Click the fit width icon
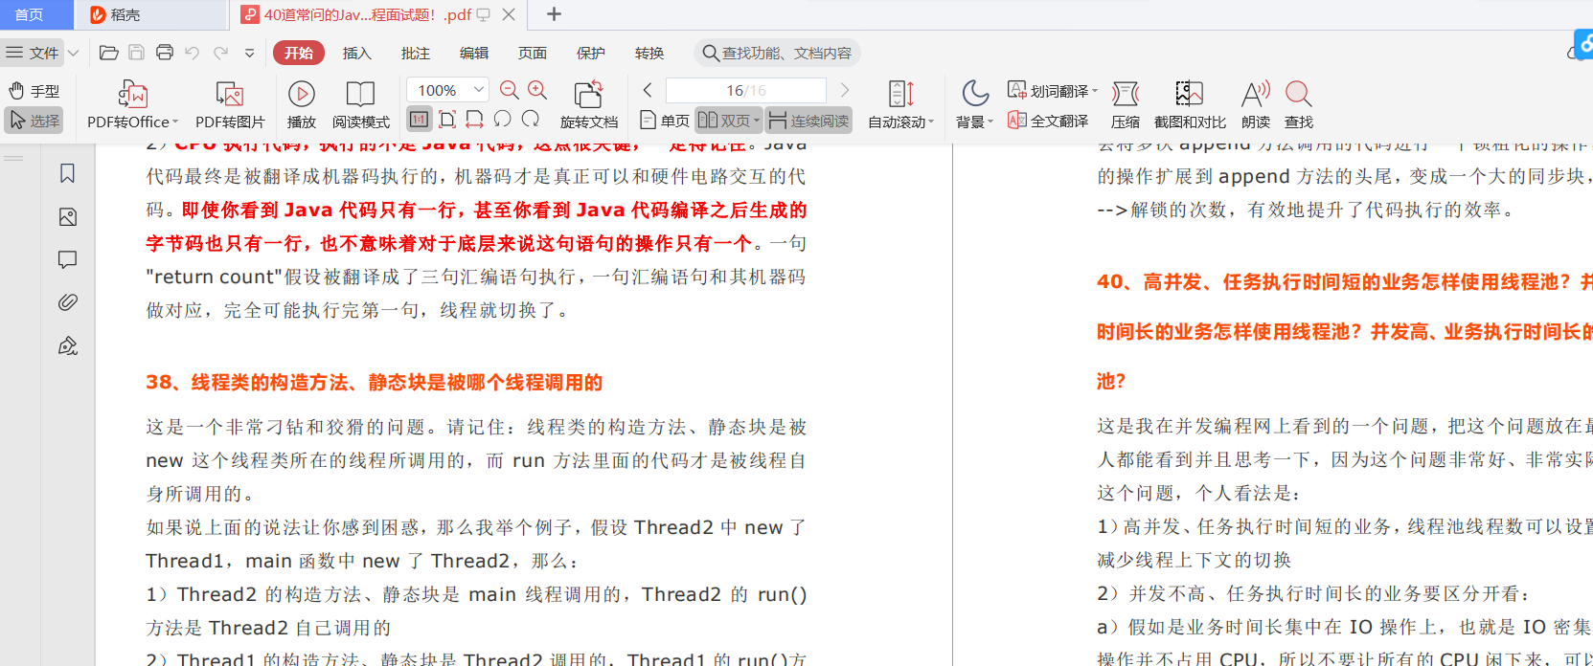The width and height of the screenshot is (1593, 666). coord(474,120)
